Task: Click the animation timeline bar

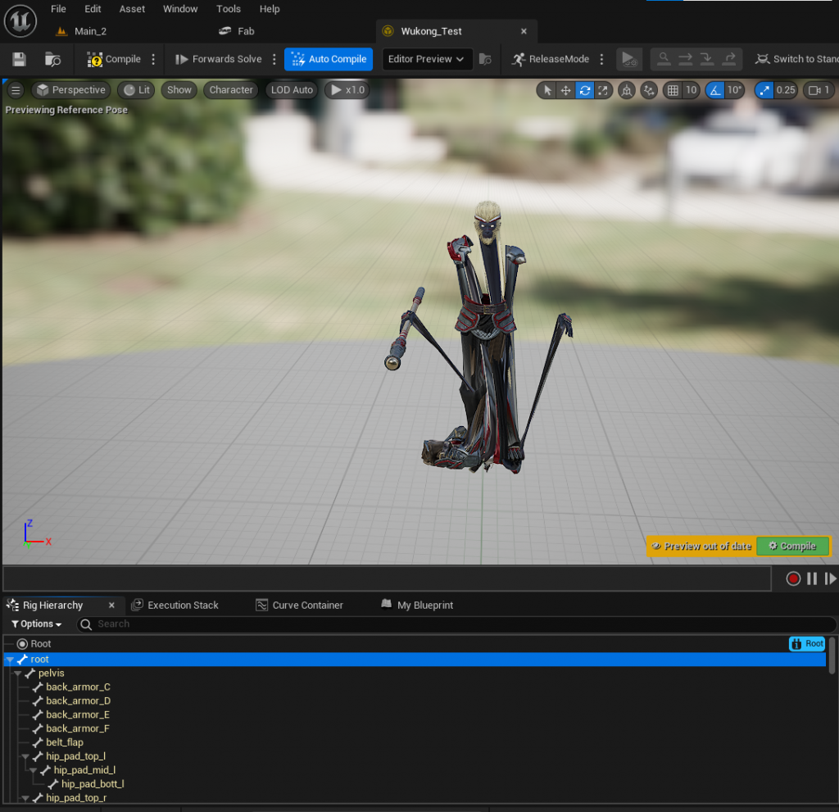Action: coord(387,578)
